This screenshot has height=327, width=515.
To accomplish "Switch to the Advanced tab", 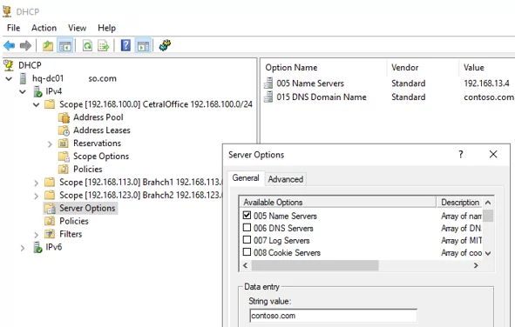I will pos(286,179).
